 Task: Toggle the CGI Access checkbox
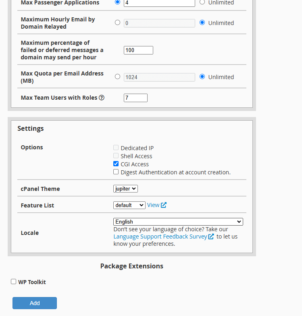click(x=116, y=163)
